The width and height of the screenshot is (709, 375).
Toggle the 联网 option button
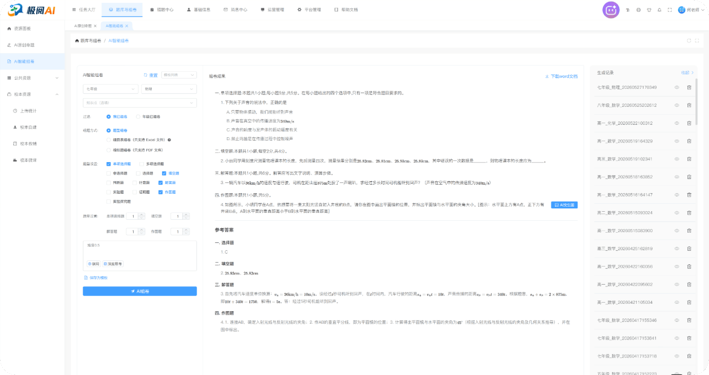(x=94, y=264)
